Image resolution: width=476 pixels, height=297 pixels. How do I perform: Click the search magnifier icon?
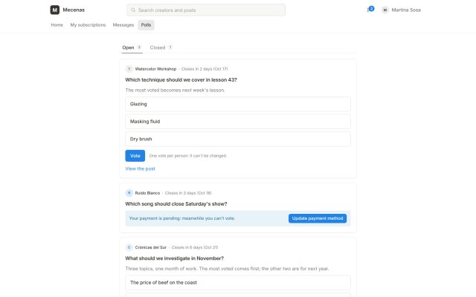coord(133,10)
